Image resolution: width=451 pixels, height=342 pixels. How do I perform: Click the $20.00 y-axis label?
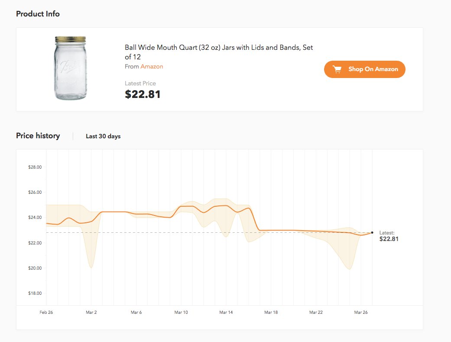tap(35, 268)
